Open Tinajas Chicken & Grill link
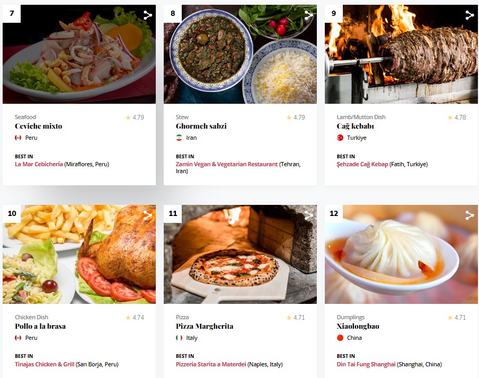 coord(45,364)
